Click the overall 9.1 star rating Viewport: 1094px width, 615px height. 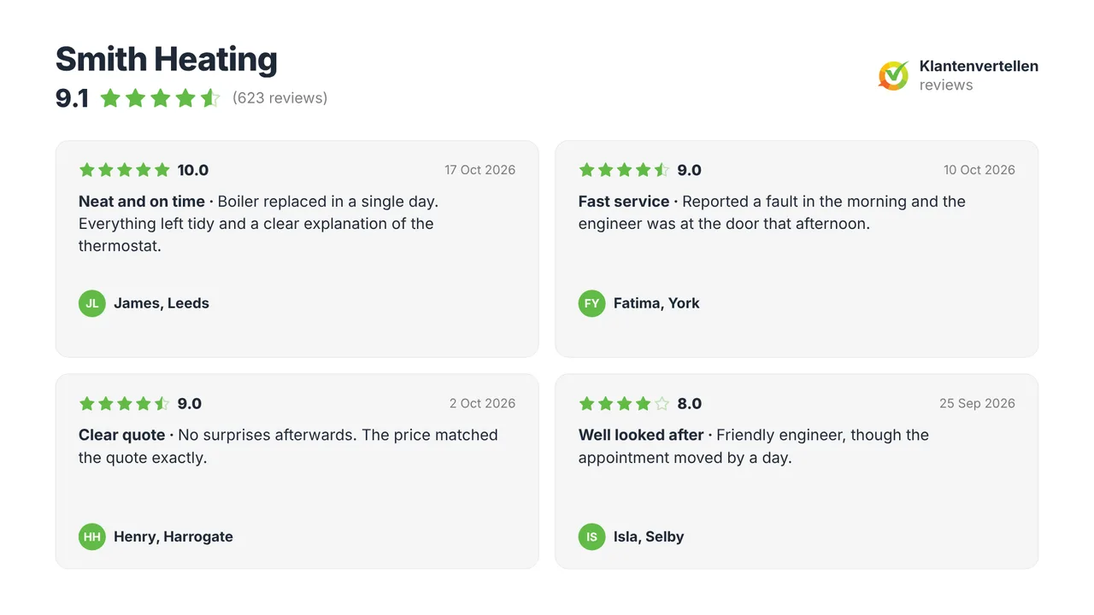[161, 98]
